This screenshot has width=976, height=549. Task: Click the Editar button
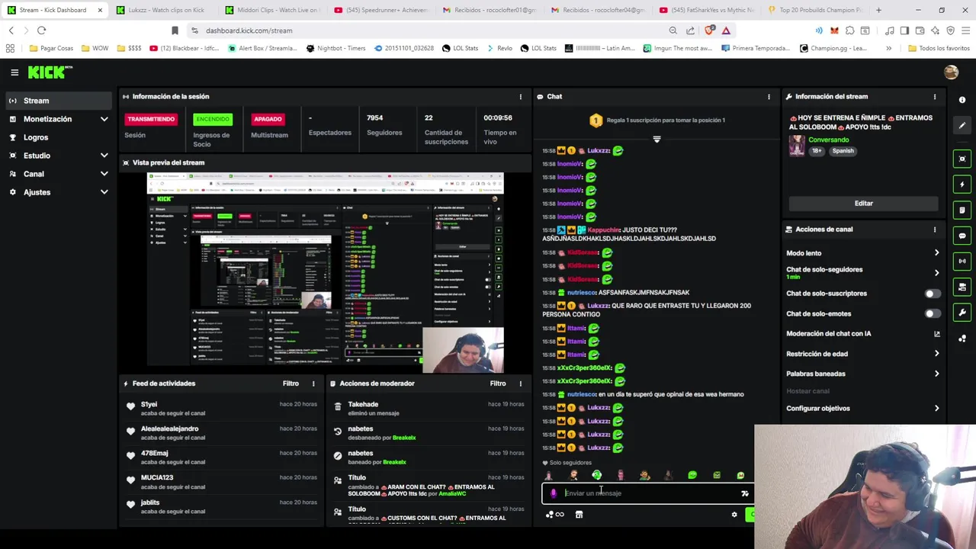(x=863, y=204)
